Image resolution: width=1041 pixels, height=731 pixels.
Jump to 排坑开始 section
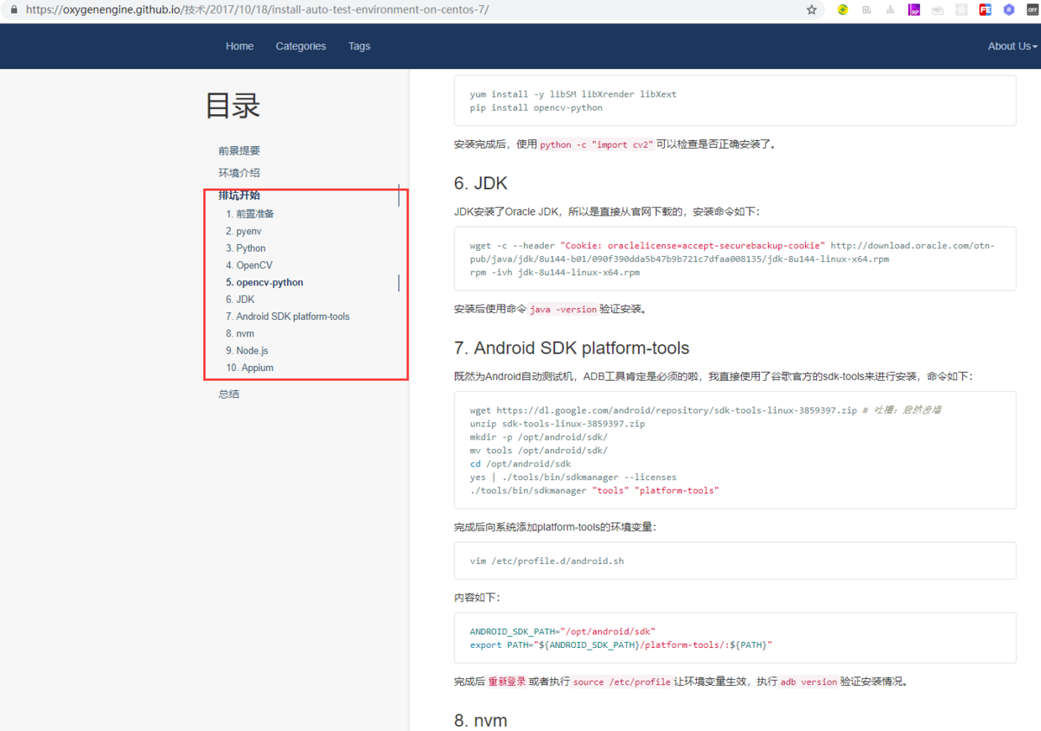(239, 195)
